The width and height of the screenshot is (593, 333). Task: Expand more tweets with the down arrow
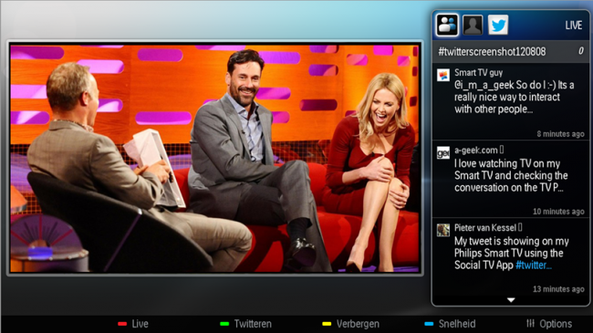(x=511, y=300)
